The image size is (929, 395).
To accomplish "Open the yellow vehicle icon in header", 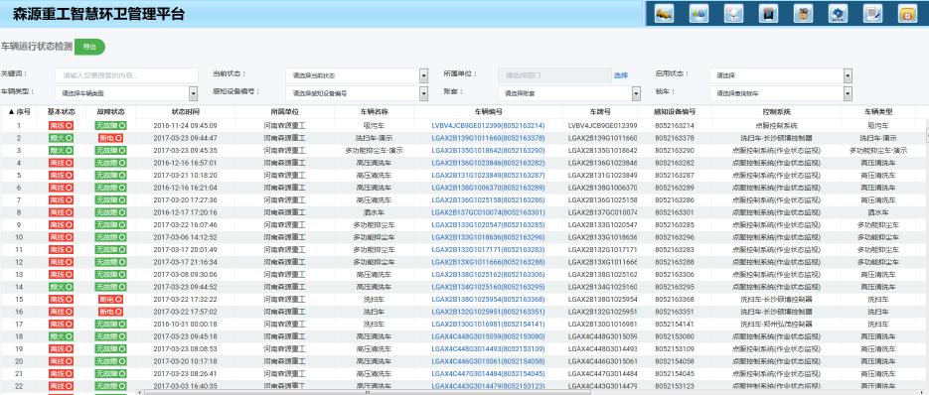I will (664, 14).
